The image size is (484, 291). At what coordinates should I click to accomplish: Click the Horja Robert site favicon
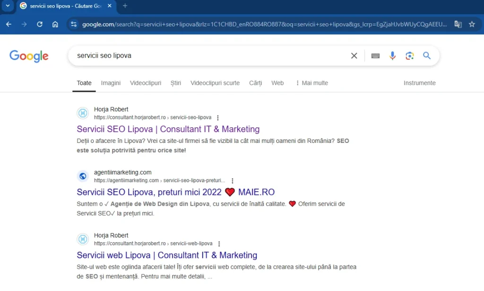[83, 113]
